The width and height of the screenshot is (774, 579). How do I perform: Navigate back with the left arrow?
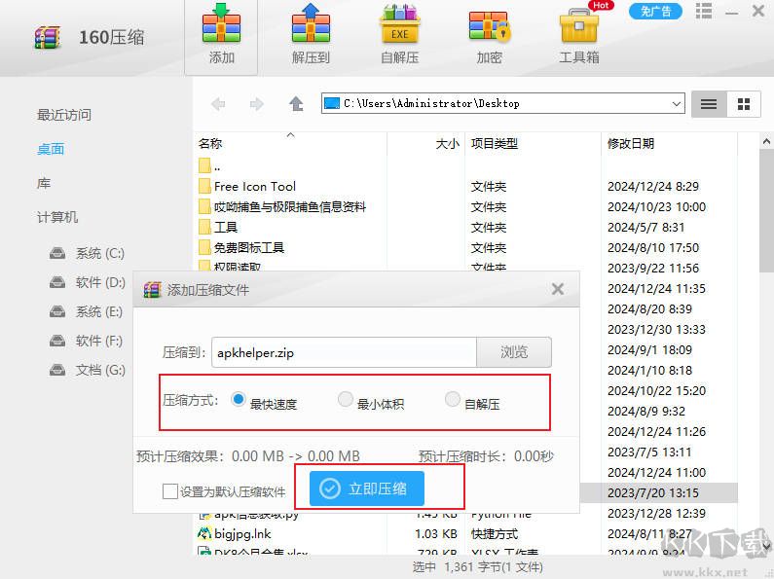[x=218, y=104]
